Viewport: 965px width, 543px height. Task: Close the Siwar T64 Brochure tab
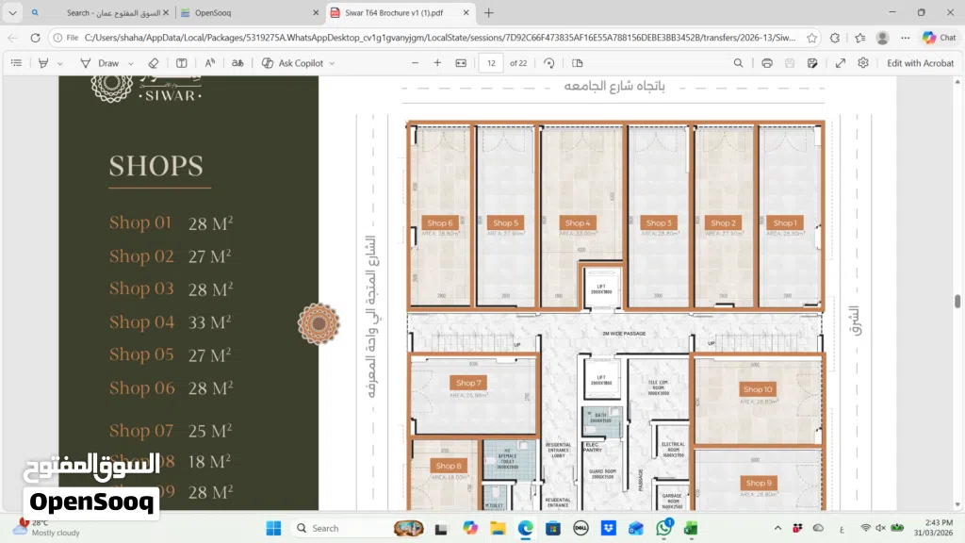coord(466,12)
